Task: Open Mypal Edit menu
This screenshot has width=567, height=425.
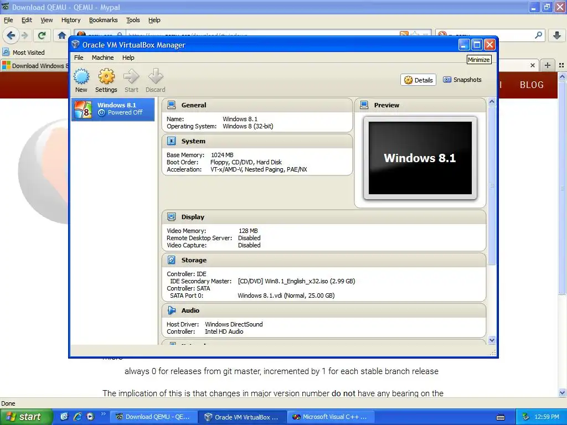Action: (27, 20)
